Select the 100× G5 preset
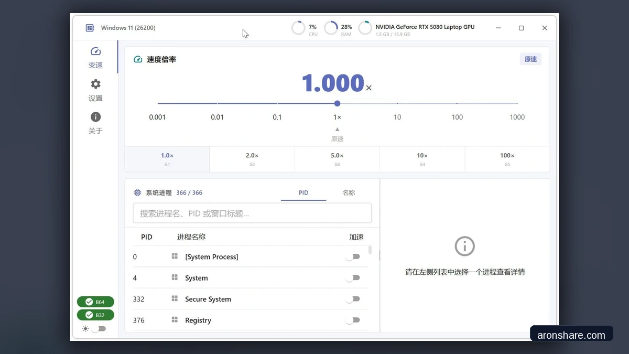The width and height of the screenshot is (629, 354). coord(507,159)
